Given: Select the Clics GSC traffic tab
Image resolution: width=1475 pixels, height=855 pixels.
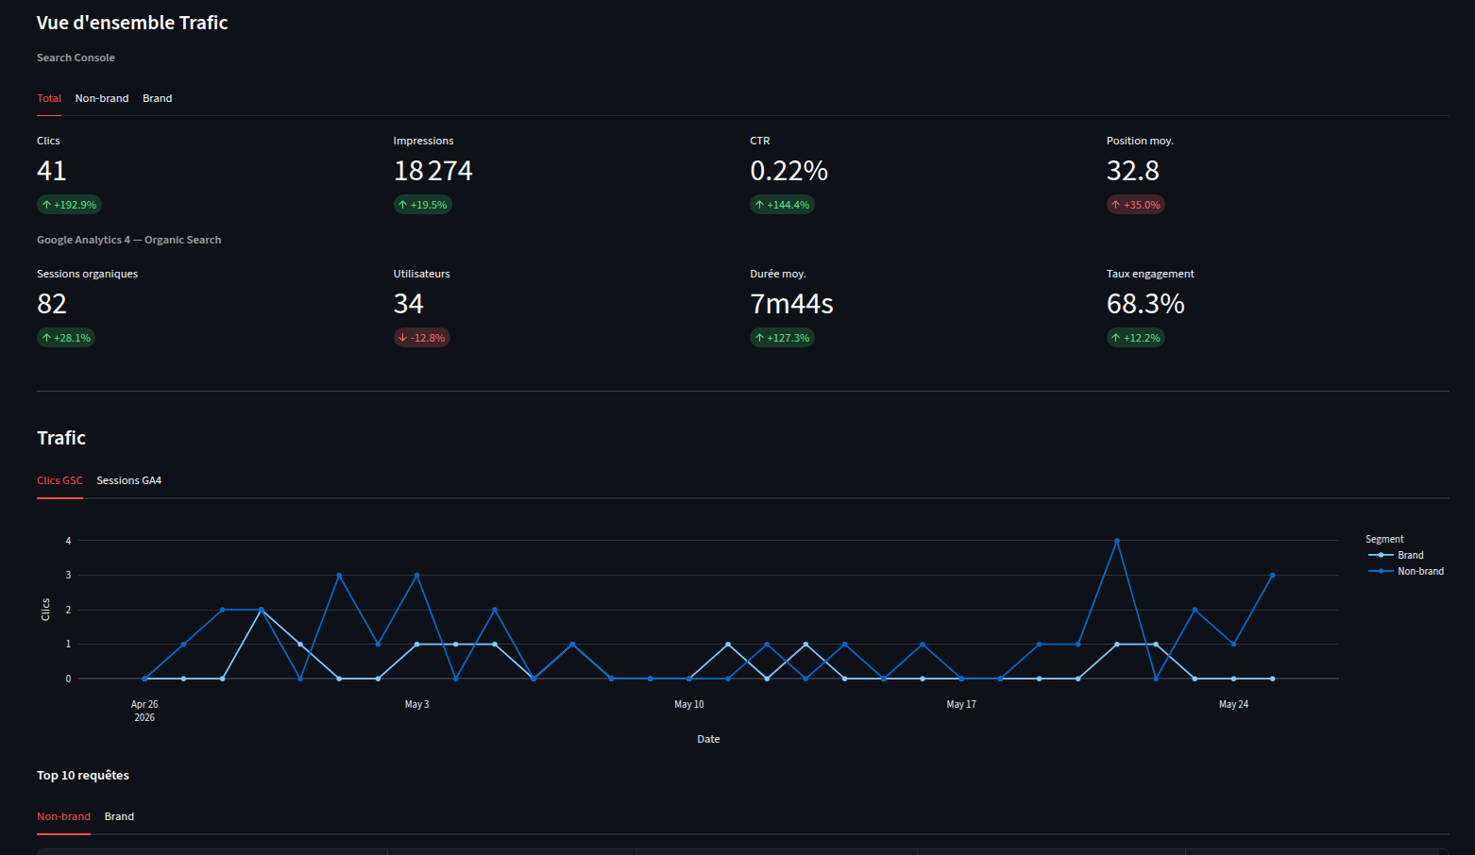Looking at the screenshot, I should tap(59, 480).
